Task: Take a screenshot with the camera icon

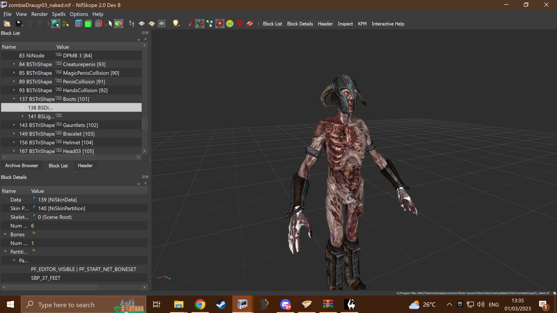Action: point(162,24)
